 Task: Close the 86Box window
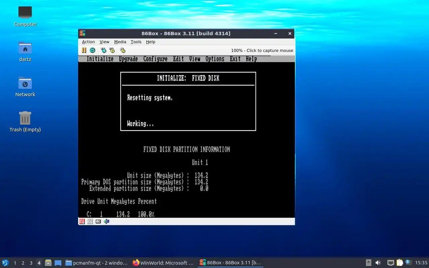(x=290, y=33)
